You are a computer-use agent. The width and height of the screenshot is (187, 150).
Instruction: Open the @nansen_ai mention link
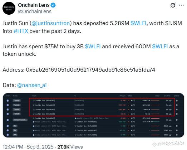point(32,85)
